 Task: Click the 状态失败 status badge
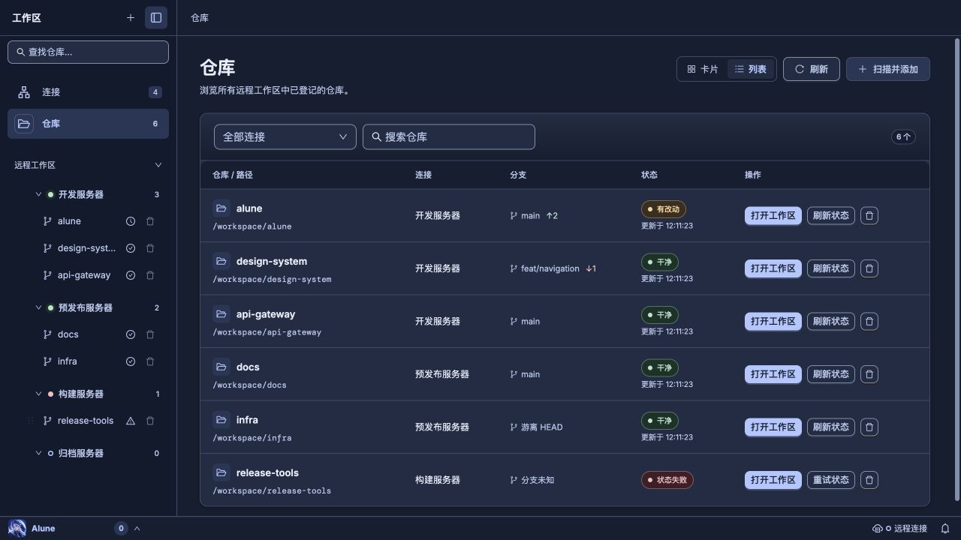pos(667,480)
